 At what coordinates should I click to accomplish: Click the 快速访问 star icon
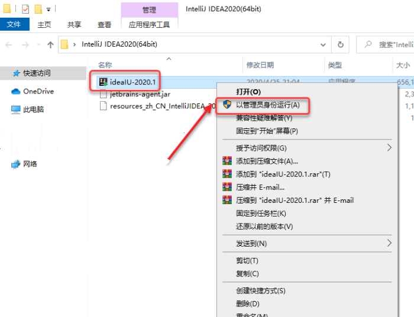pos(17,73)
